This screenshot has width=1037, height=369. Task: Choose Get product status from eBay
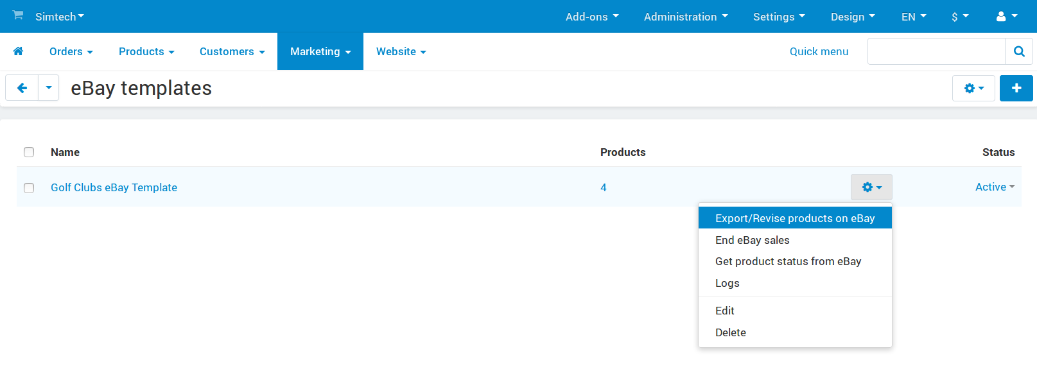point(795,261)
